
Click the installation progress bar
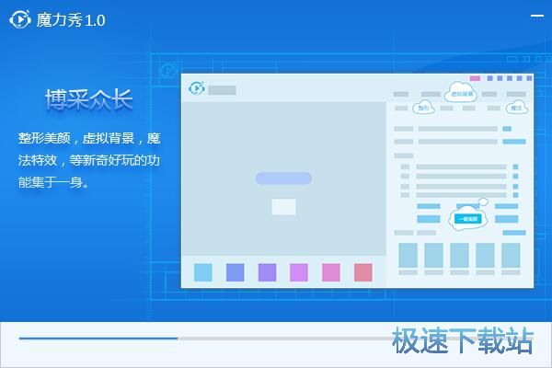point(276,338)
